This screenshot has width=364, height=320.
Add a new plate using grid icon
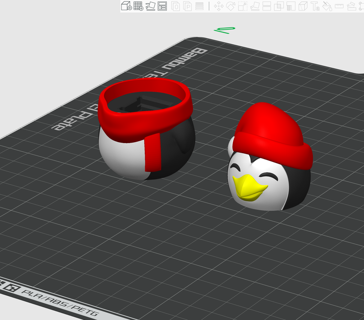pos(138,6)
